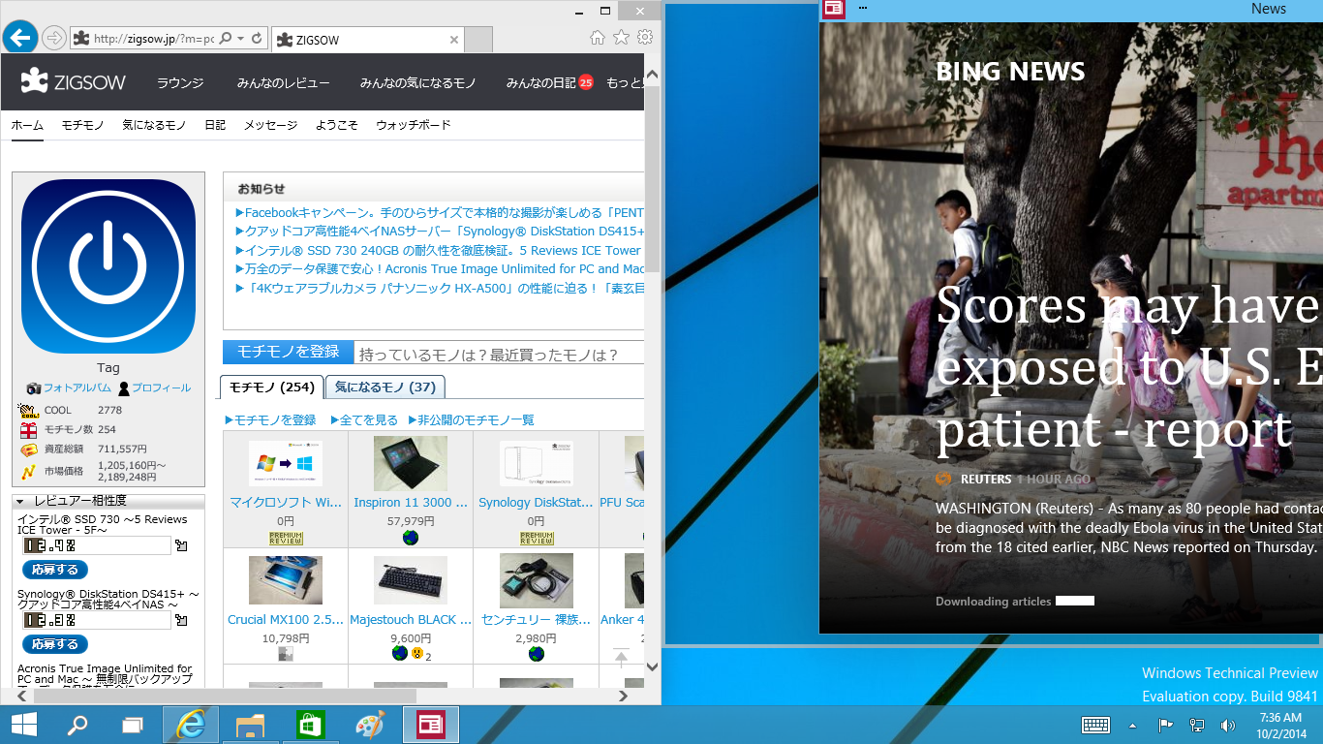Click the camera icon beside フォトアルバム
This screenshot has width=1323, height=744.
pyautogui.click(x=34, y=387)
